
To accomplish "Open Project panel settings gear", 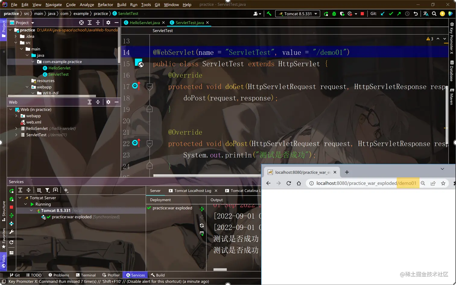I will tap(108, 23).
